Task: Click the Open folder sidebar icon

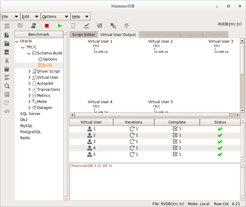Action: pos(7,44)
